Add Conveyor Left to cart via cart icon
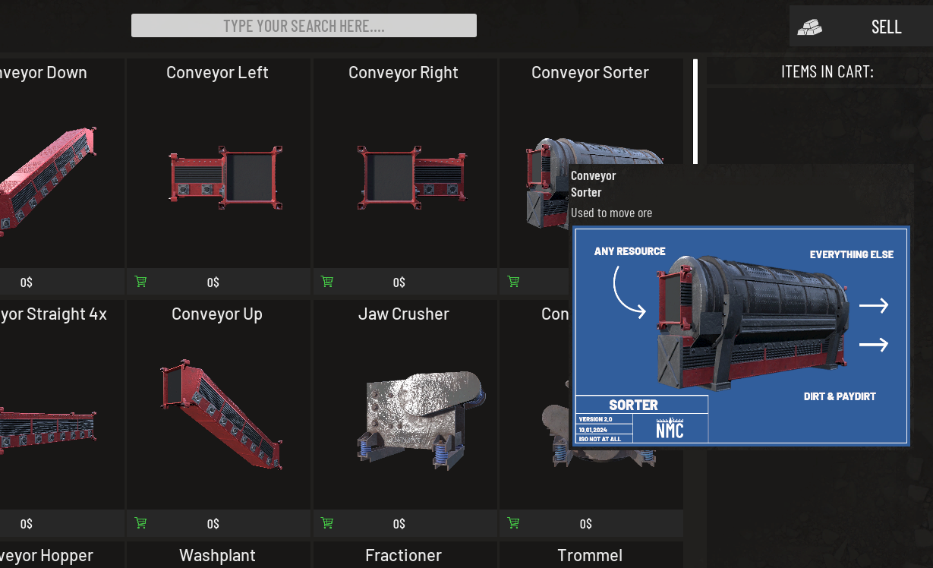Image resolution: width=933 pixels, height=568 pixels. 140,282
